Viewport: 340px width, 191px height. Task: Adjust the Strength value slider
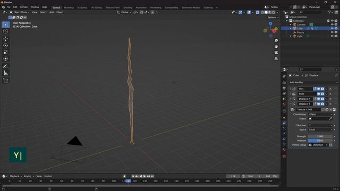[x=320, y=136]
